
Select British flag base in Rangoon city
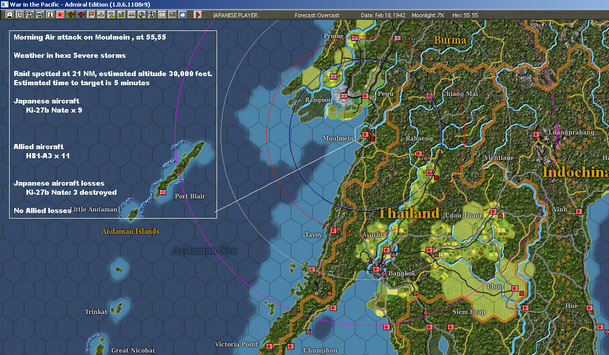point(344,95)
